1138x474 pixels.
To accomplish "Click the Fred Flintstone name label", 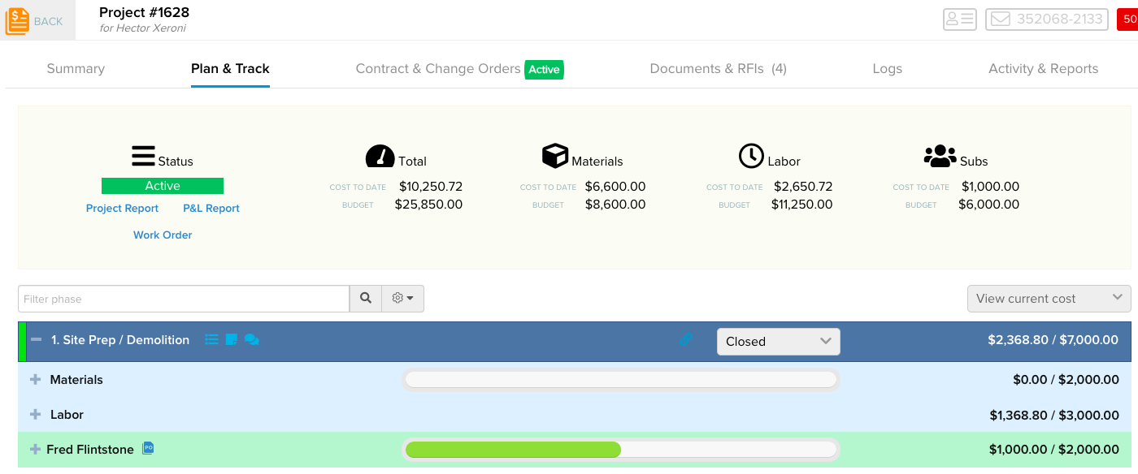I will click(x=90, y=450).
